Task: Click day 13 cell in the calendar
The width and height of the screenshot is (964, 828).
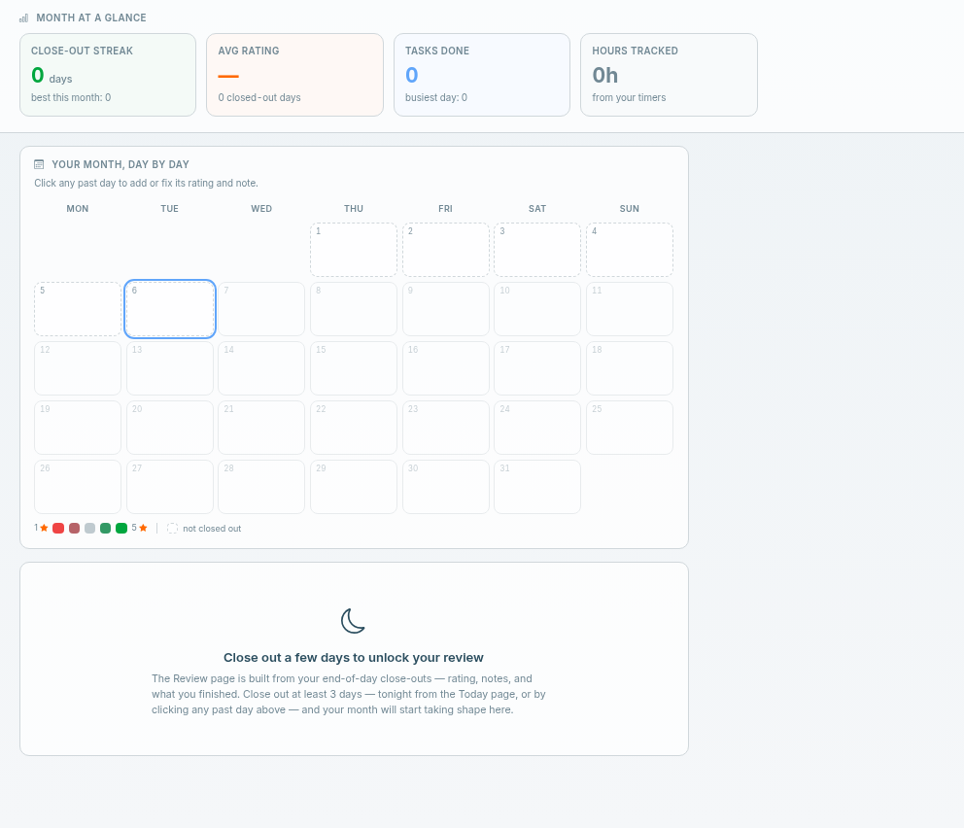Action: pyautogui.click(x=170, y=368)
